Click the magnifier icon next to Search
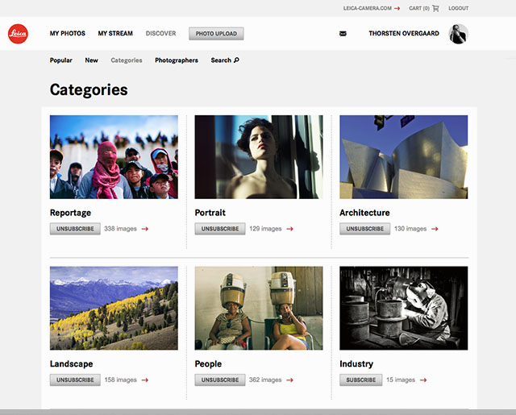The width and height of the screenshot is (516, 415). coord(236,60)
